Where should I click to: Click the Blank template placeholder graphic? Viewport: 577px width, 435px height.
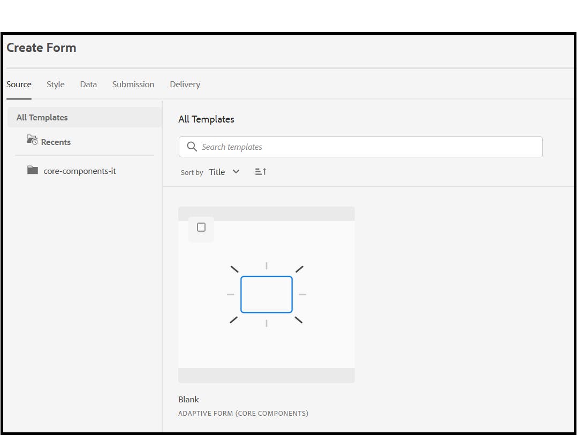267,294
